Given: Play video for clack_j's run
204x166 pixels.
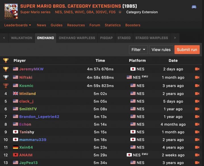Looking at the screenshot, I should click(197, 101).
